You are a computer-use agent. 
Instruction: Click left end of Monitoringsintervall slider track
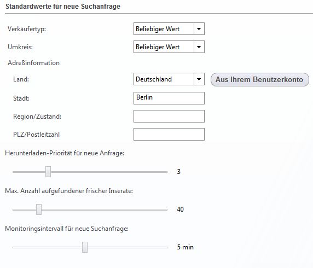14,247
